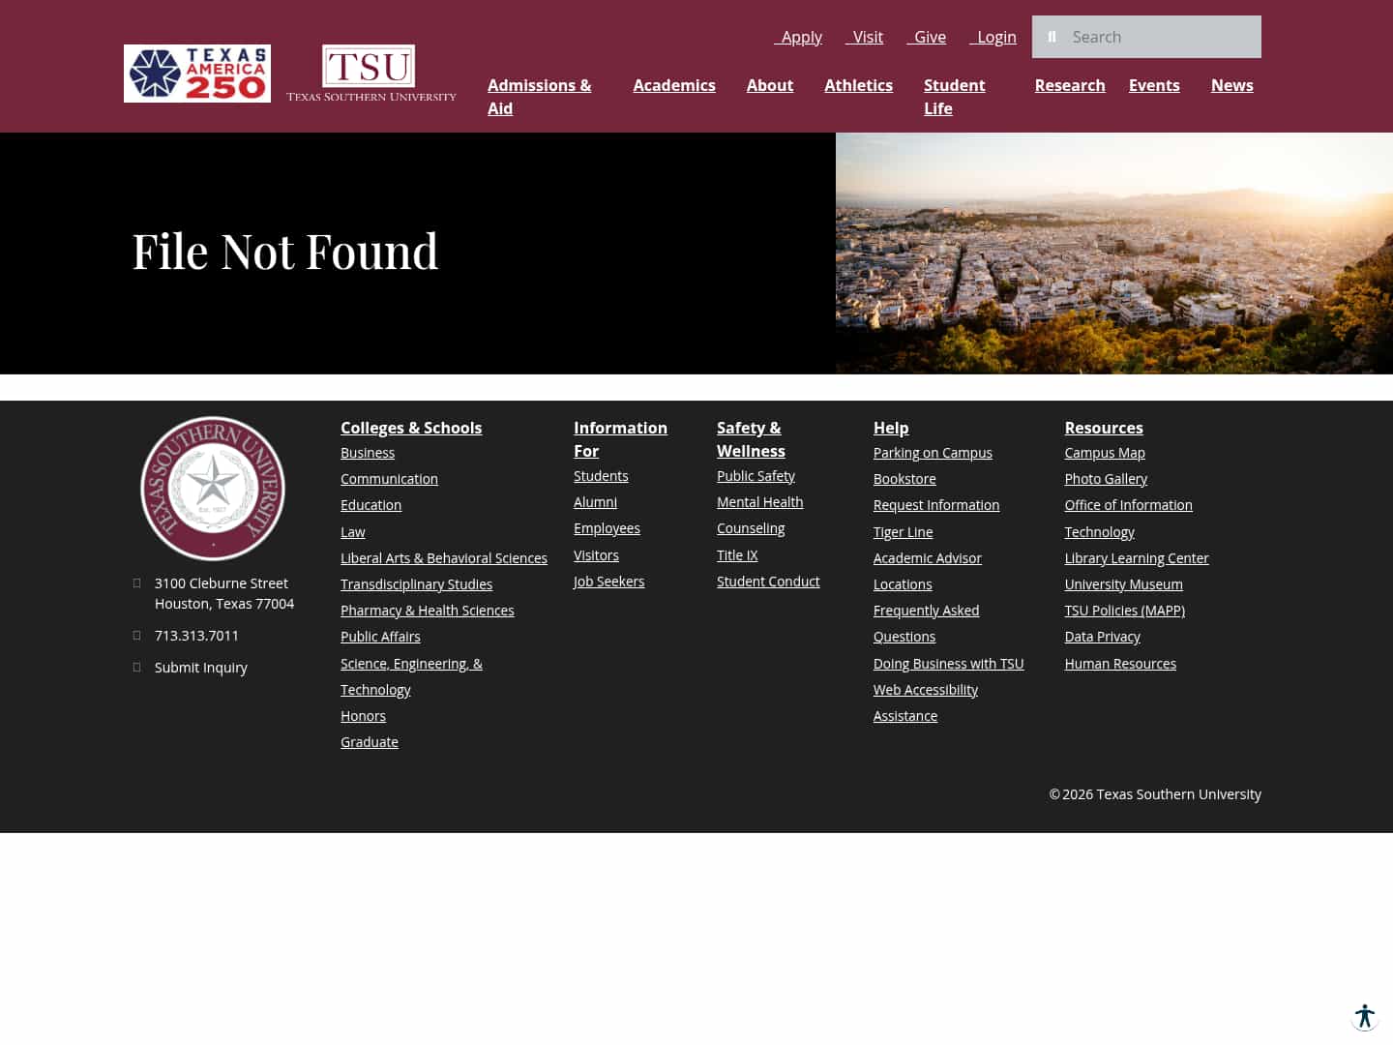
Task: Open Frequently Asked Questions link
Action: (926, 623)
